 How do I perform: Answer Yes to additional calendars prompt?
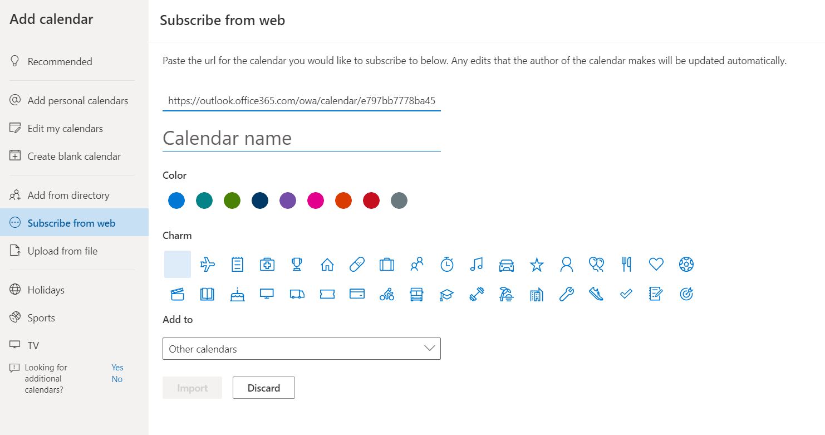coord(117,368)
